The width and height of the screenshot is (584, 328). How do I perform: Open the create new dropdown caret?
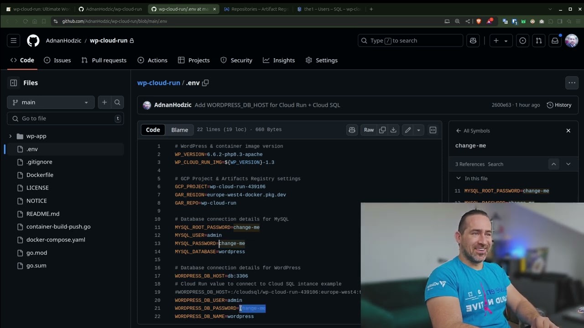click(506, 41)
